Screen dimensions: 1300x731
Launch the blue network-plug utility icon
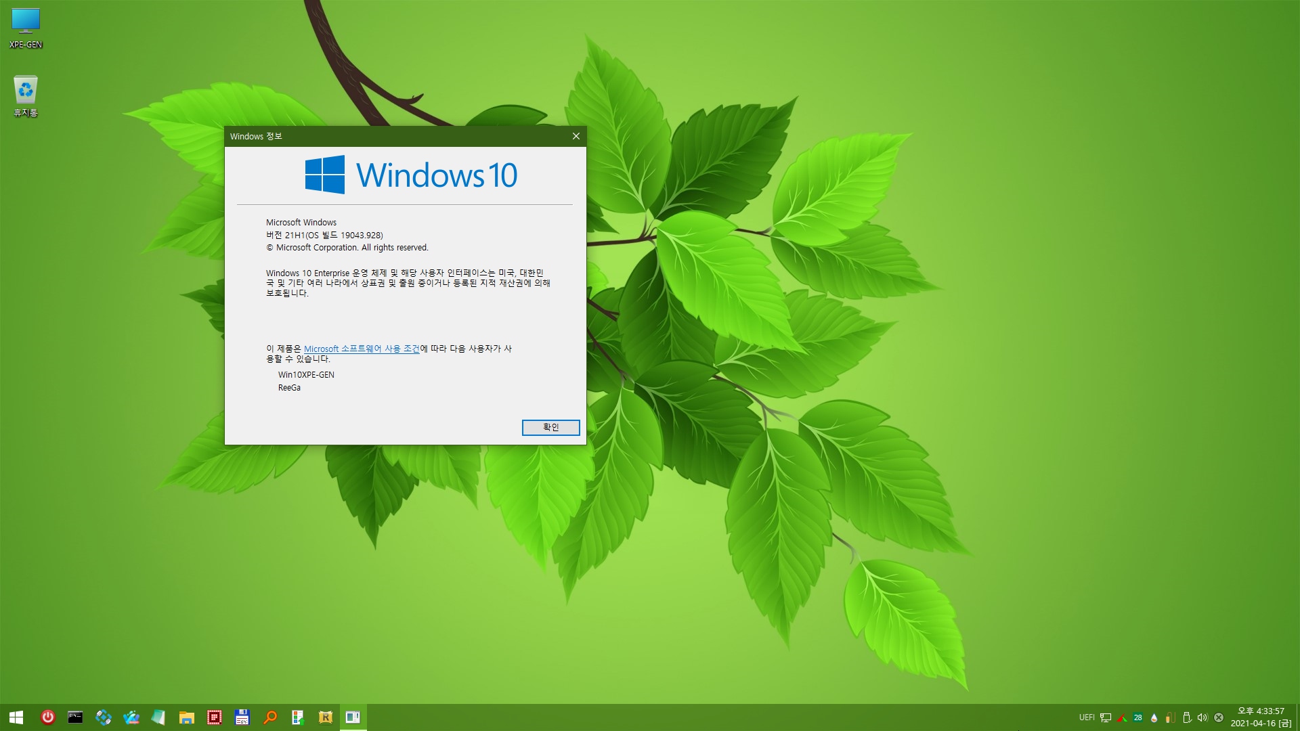[104, 717]
